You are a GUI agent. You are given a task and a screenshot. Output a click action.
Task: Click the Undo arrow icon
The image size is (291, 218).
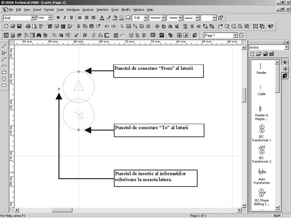(107, 26)
